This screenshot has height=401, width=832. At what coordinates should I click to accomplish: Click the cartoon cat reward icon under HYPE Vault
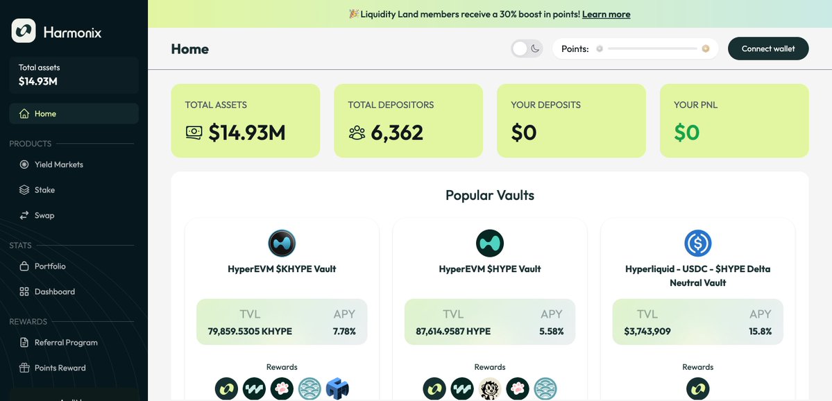(490, 389)
